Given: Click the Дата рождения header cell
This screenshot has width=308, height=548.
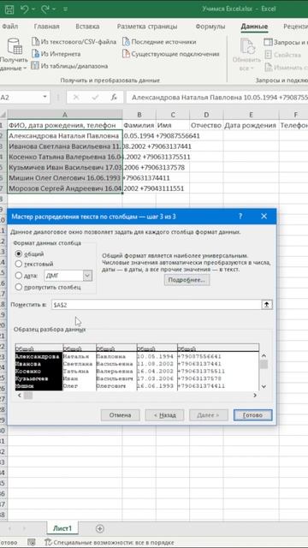Looking at the screenshot, I should point(251,125).
